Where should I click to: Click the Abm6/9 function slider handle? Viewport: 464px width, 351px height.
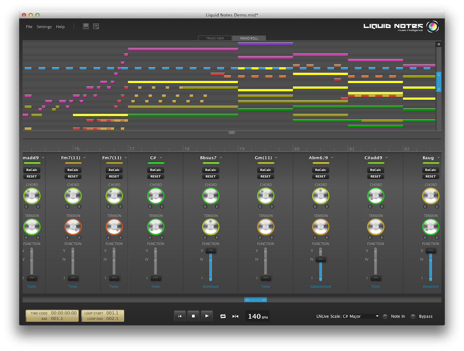pyautogui.click(x=320, y=259)
